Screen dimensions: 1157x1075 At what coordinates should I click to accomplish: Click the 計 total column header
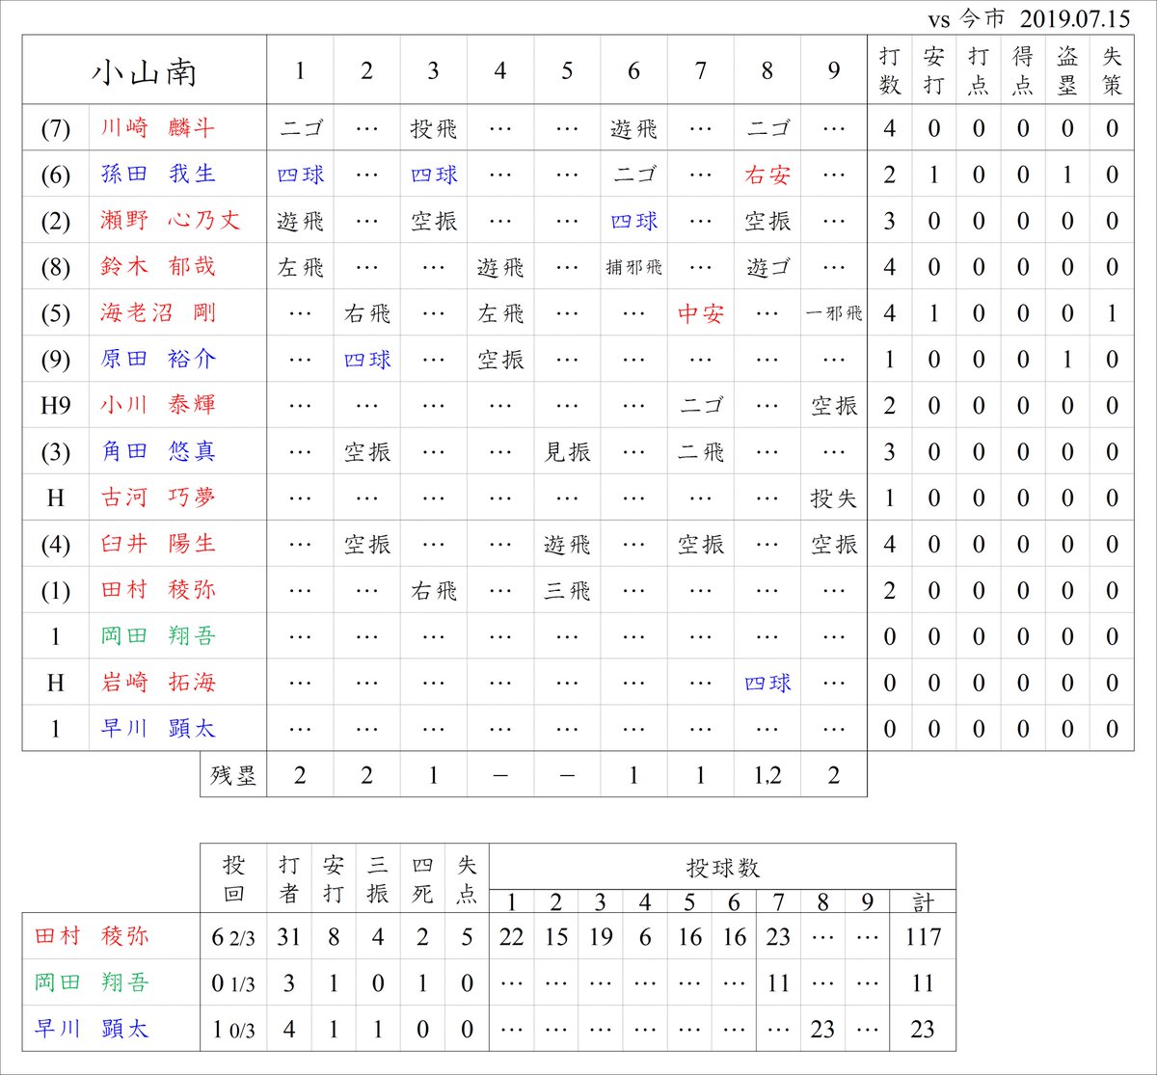tap(923, 902)
